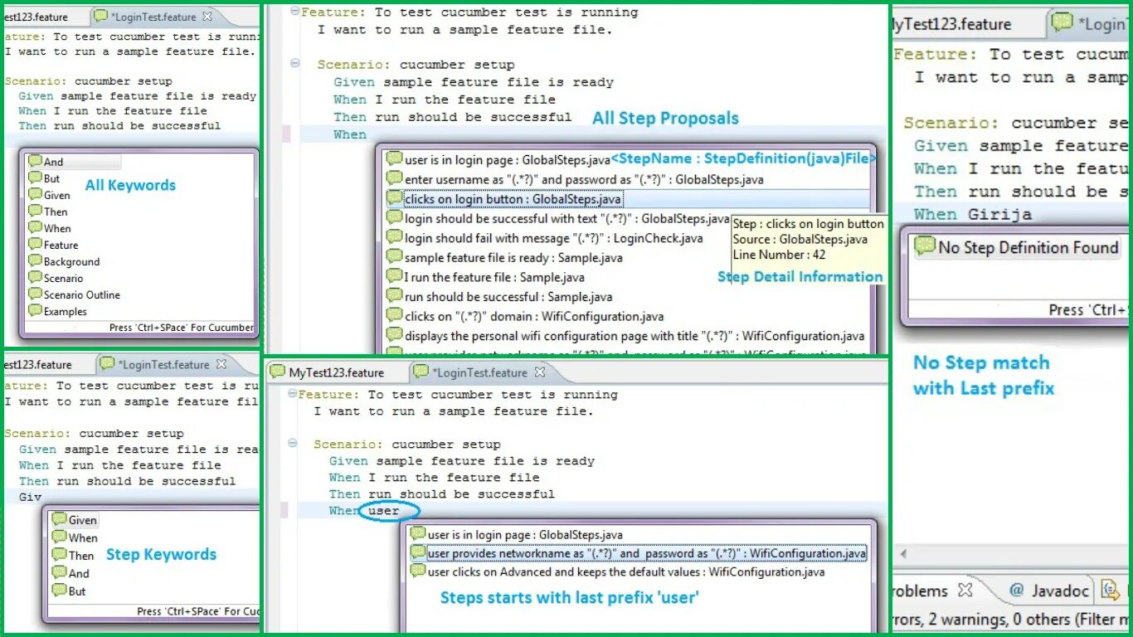1133x637 pixels.
Task: Pick 'user clicks on Advanced and keeps default values'
Action: (x=617, y=571)
